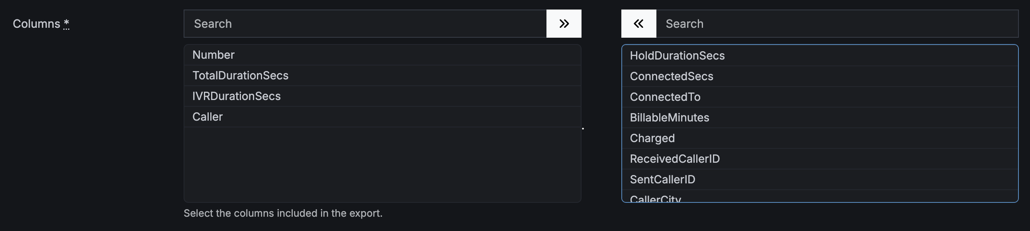Choose ConnectedTo in the right list

820,97
